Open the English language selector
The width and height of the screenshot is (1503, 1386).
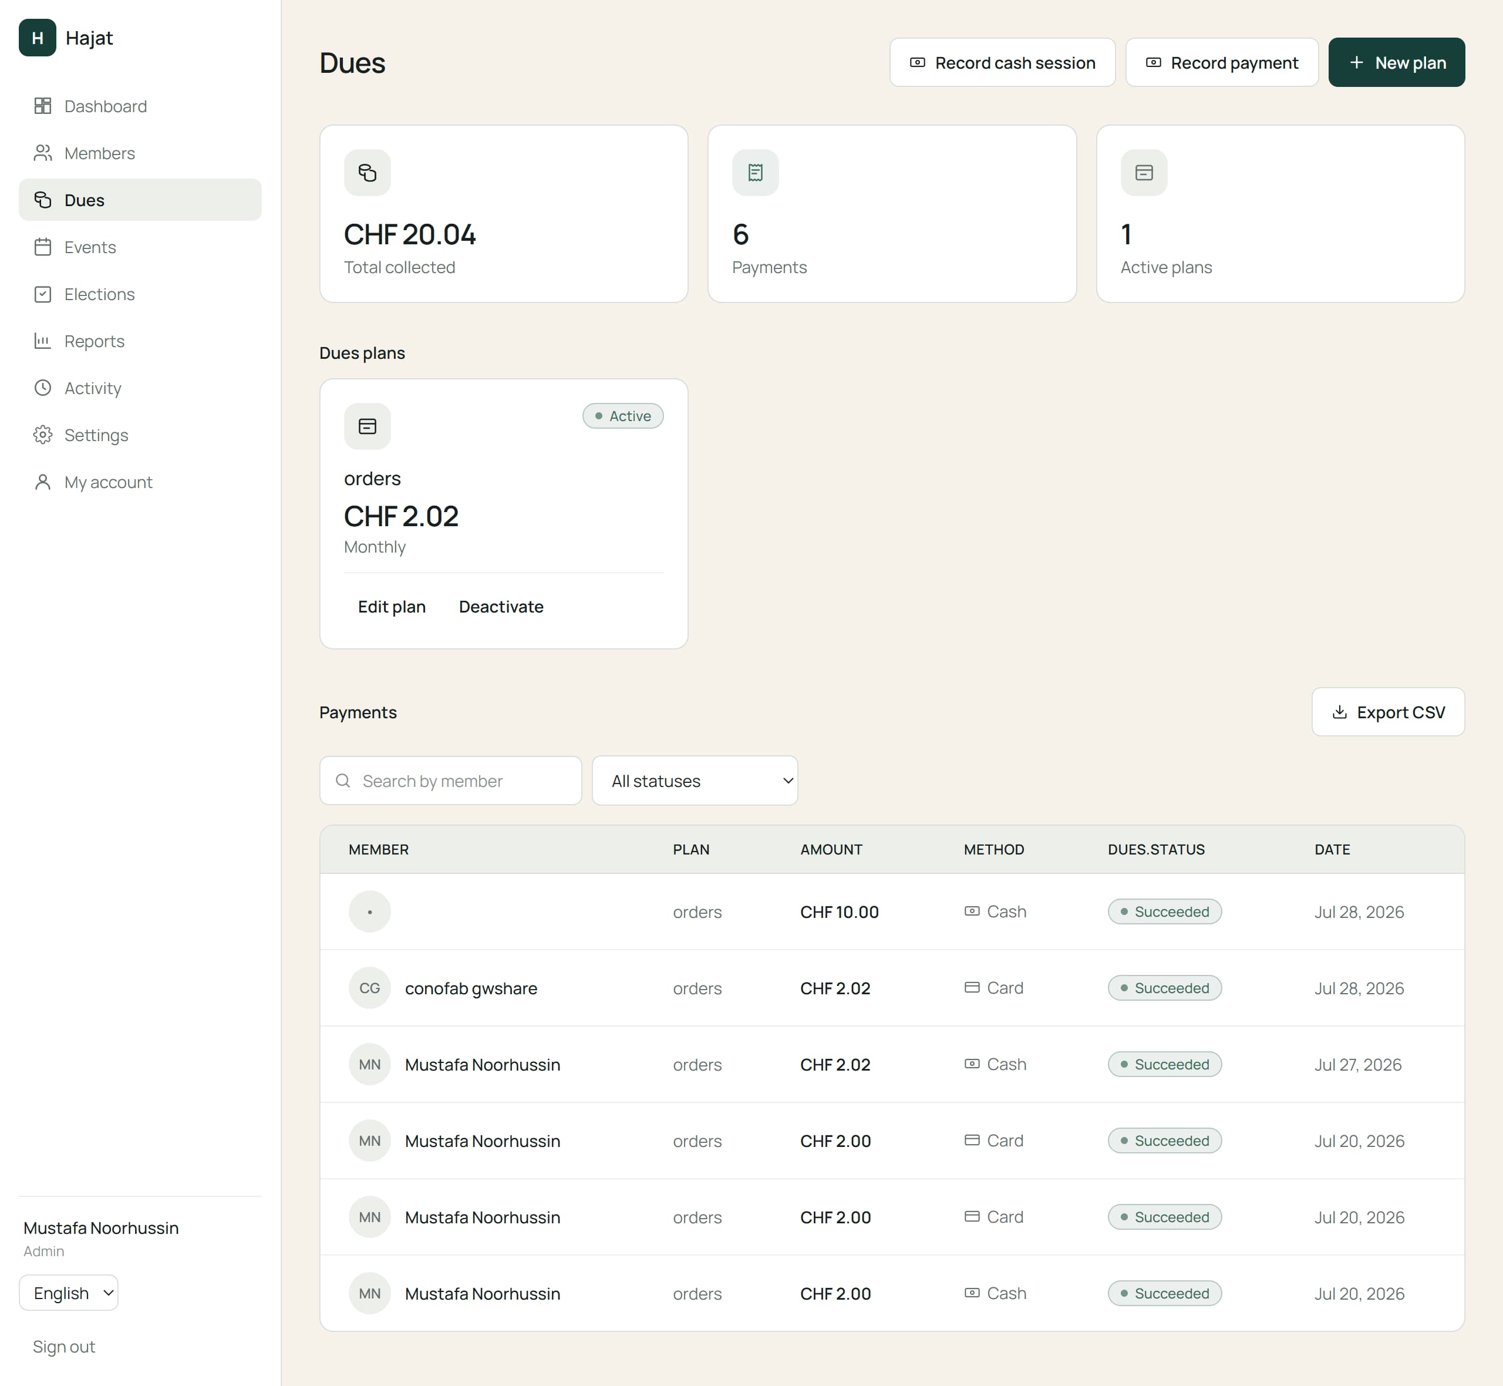(x=68, y=1293)
